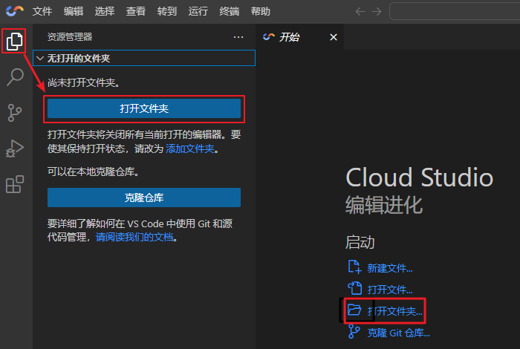Click the 启动 section heading
This screenshot has height=349, width=520.
[x=360, y=242]
